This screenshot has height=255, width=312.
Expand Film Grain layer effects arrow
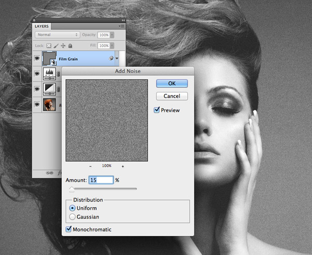[117, 59]
